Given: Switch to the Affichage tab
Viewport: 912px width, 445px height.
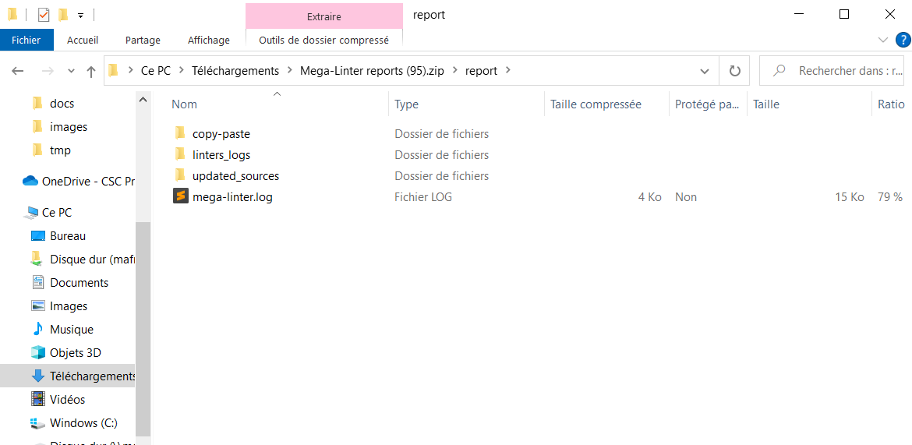Looking at the screenshot, I should [208, 40].
